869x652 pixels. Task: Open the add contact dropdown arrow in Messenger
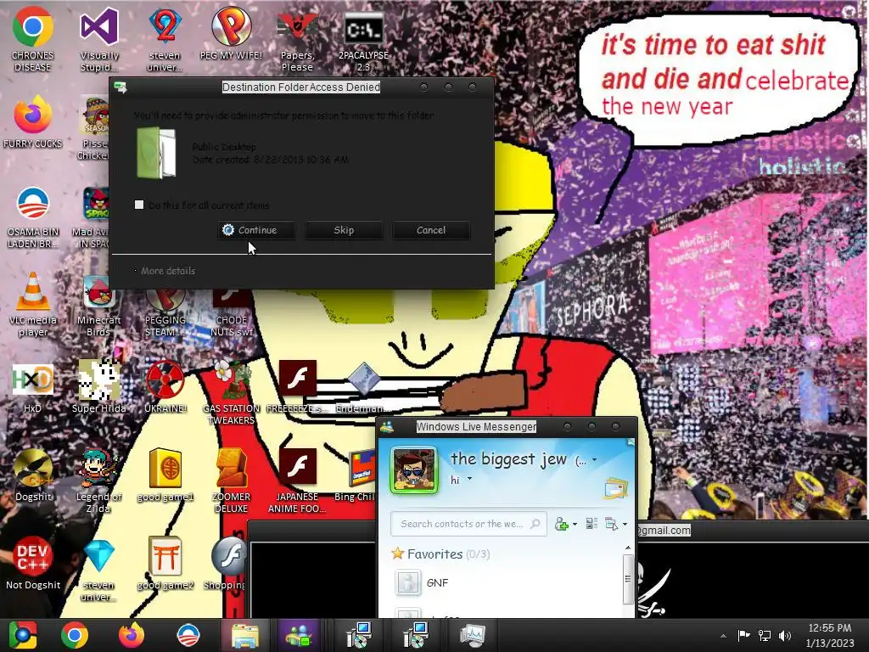(575, 524)
